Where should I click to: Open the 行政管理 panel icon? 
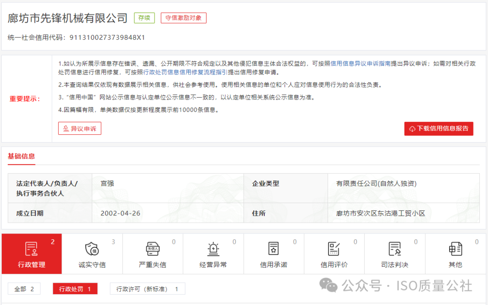[x=31, y=249]
